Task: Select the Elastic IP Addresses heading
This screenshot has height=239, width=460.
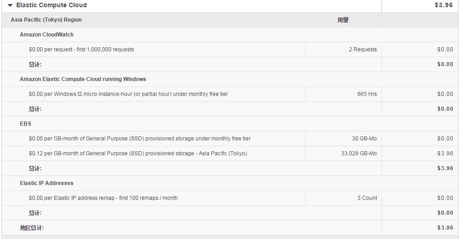Action: [46, 183]
